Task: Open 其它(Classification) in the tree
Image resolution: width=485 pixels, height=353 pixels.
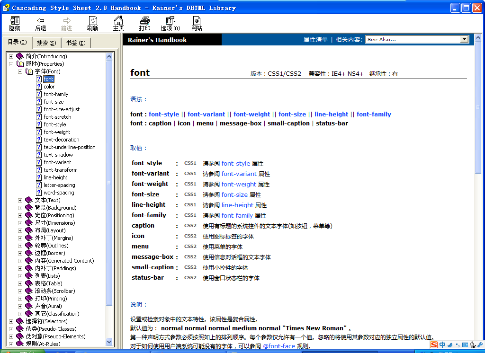Action: coord(57,314)
